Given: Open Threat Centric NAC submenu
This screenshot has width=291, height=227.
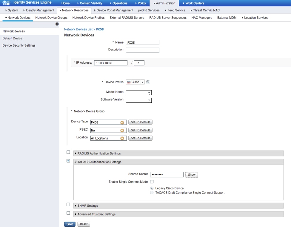Looking at the screenshot, I should click(x=205, y=10).
